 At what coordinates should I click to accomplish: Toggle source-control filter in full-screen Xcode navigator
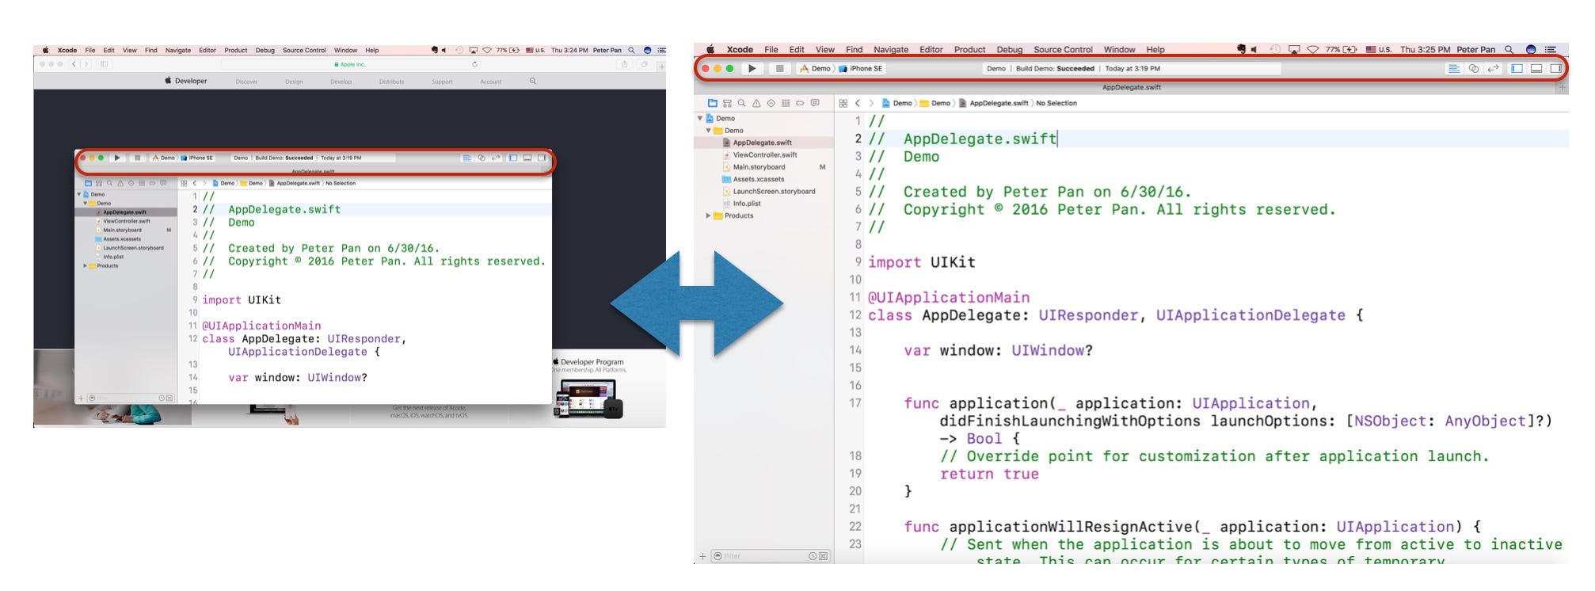tap(824, 556)
